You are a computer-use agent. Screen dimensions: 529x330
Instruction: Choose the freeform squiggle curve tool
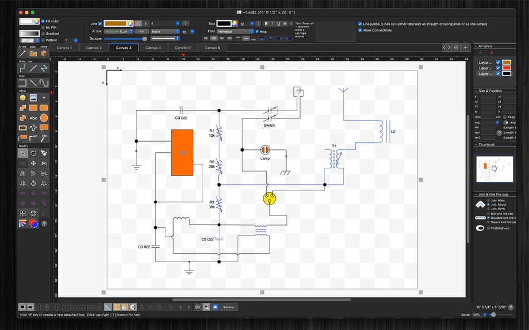pos(33,128)
